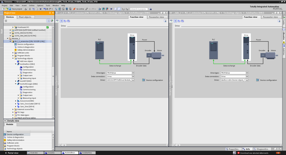Select Parameter view tab in AxisKollmorgen editor
286x155 pixels.
pyautogui.click(x=156, y=17)
